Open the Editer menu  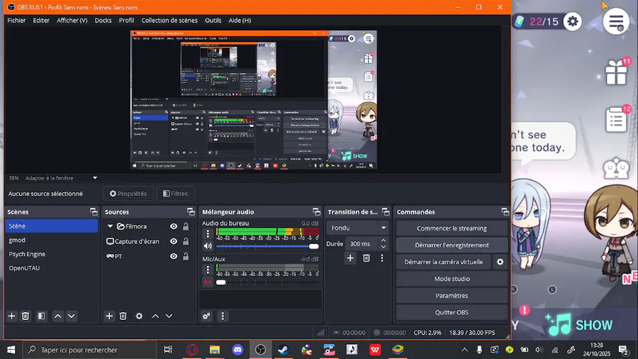pos(41,21)
